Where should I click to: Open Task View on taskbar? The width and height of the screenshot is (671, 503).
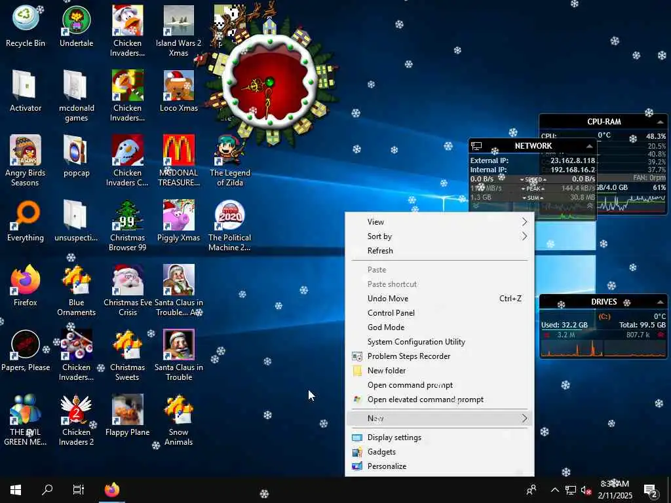[x=79, y=490]
